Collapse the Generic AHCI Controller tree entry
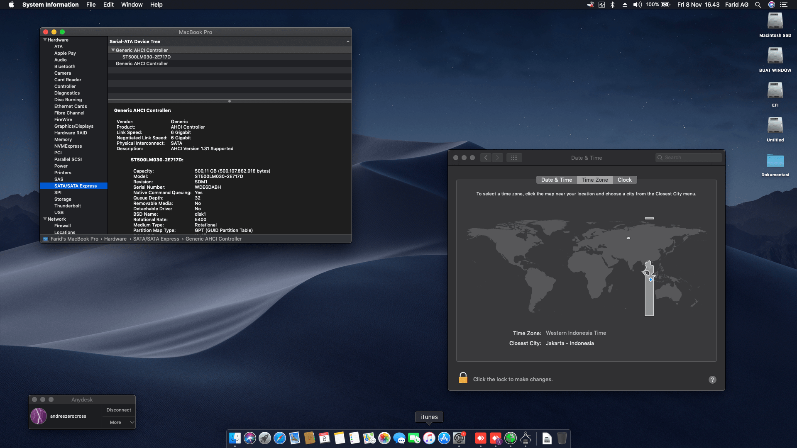Viewport: 797px width, 448px height. tap(113, 50)
